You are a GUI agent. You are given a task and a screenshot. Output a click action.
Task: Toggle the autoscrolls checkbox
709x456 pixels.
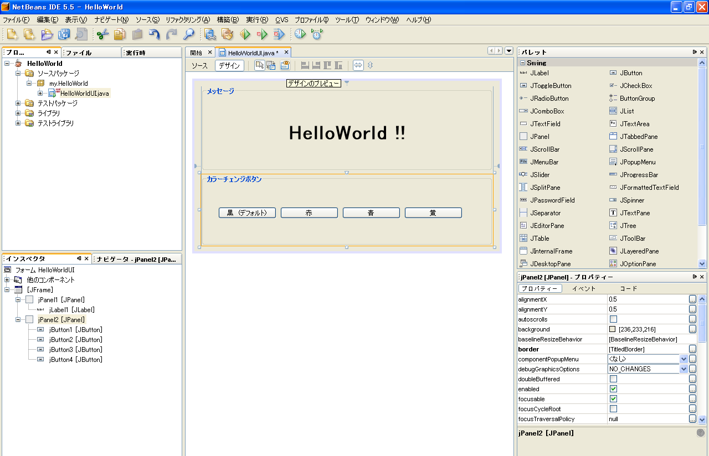coord(613,319)
